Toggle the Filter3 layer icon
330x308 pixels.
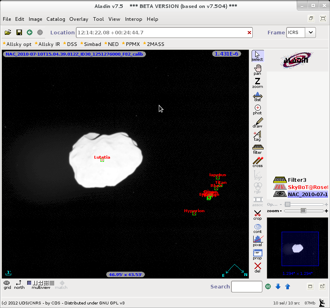(279, 180)
